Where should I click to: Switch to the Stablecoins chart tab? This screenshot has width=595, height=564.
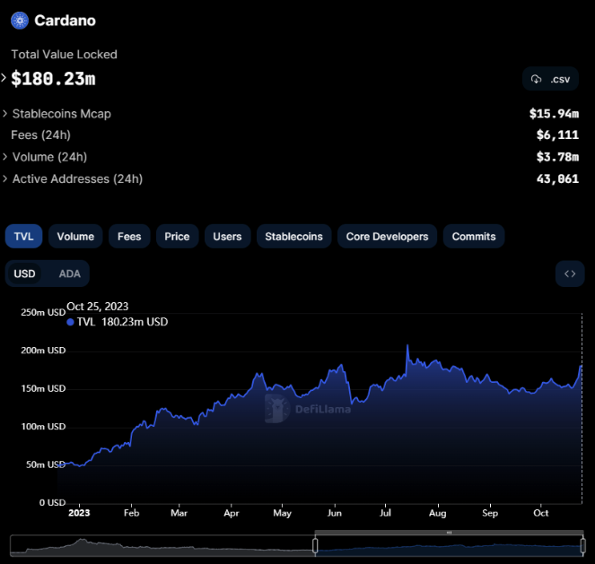(293, 237)
